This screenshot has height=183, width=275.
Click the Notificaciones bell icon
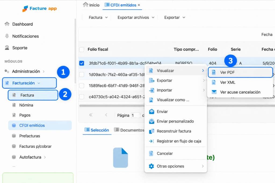pos(7,36)
